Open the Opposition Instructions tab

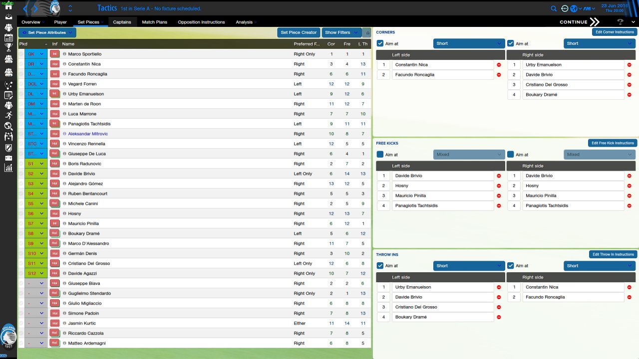click(201, 22)
